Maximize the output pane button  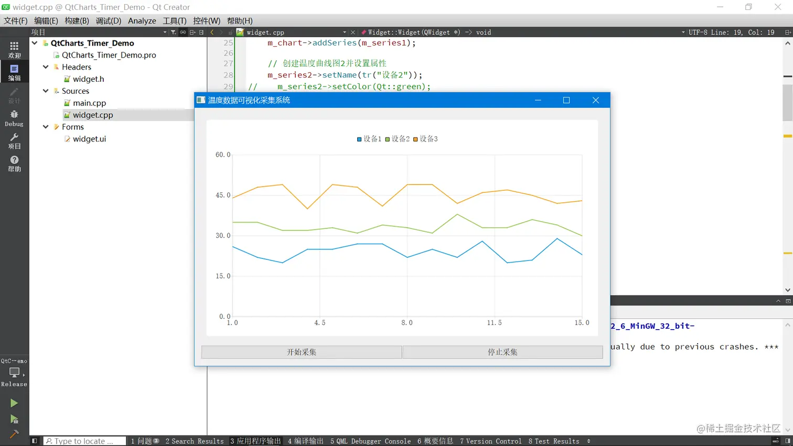pyautogui.click(x=788, y=301)
